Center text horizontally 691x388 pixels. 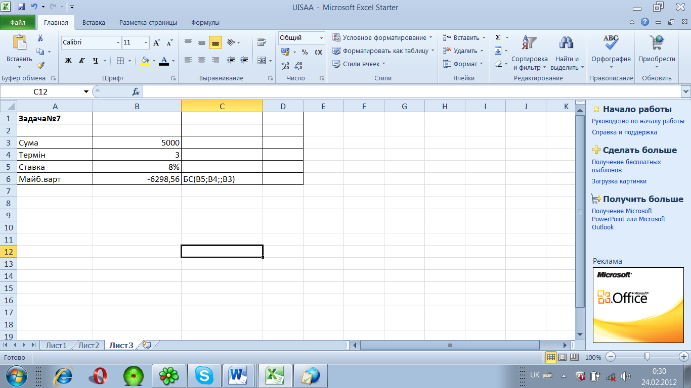pos(202,61)
